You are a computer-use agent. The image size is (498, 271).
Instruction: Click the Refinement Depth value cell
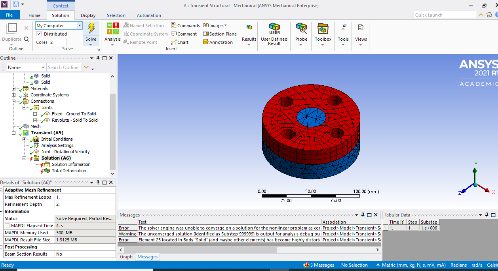(x=85, y=204)
